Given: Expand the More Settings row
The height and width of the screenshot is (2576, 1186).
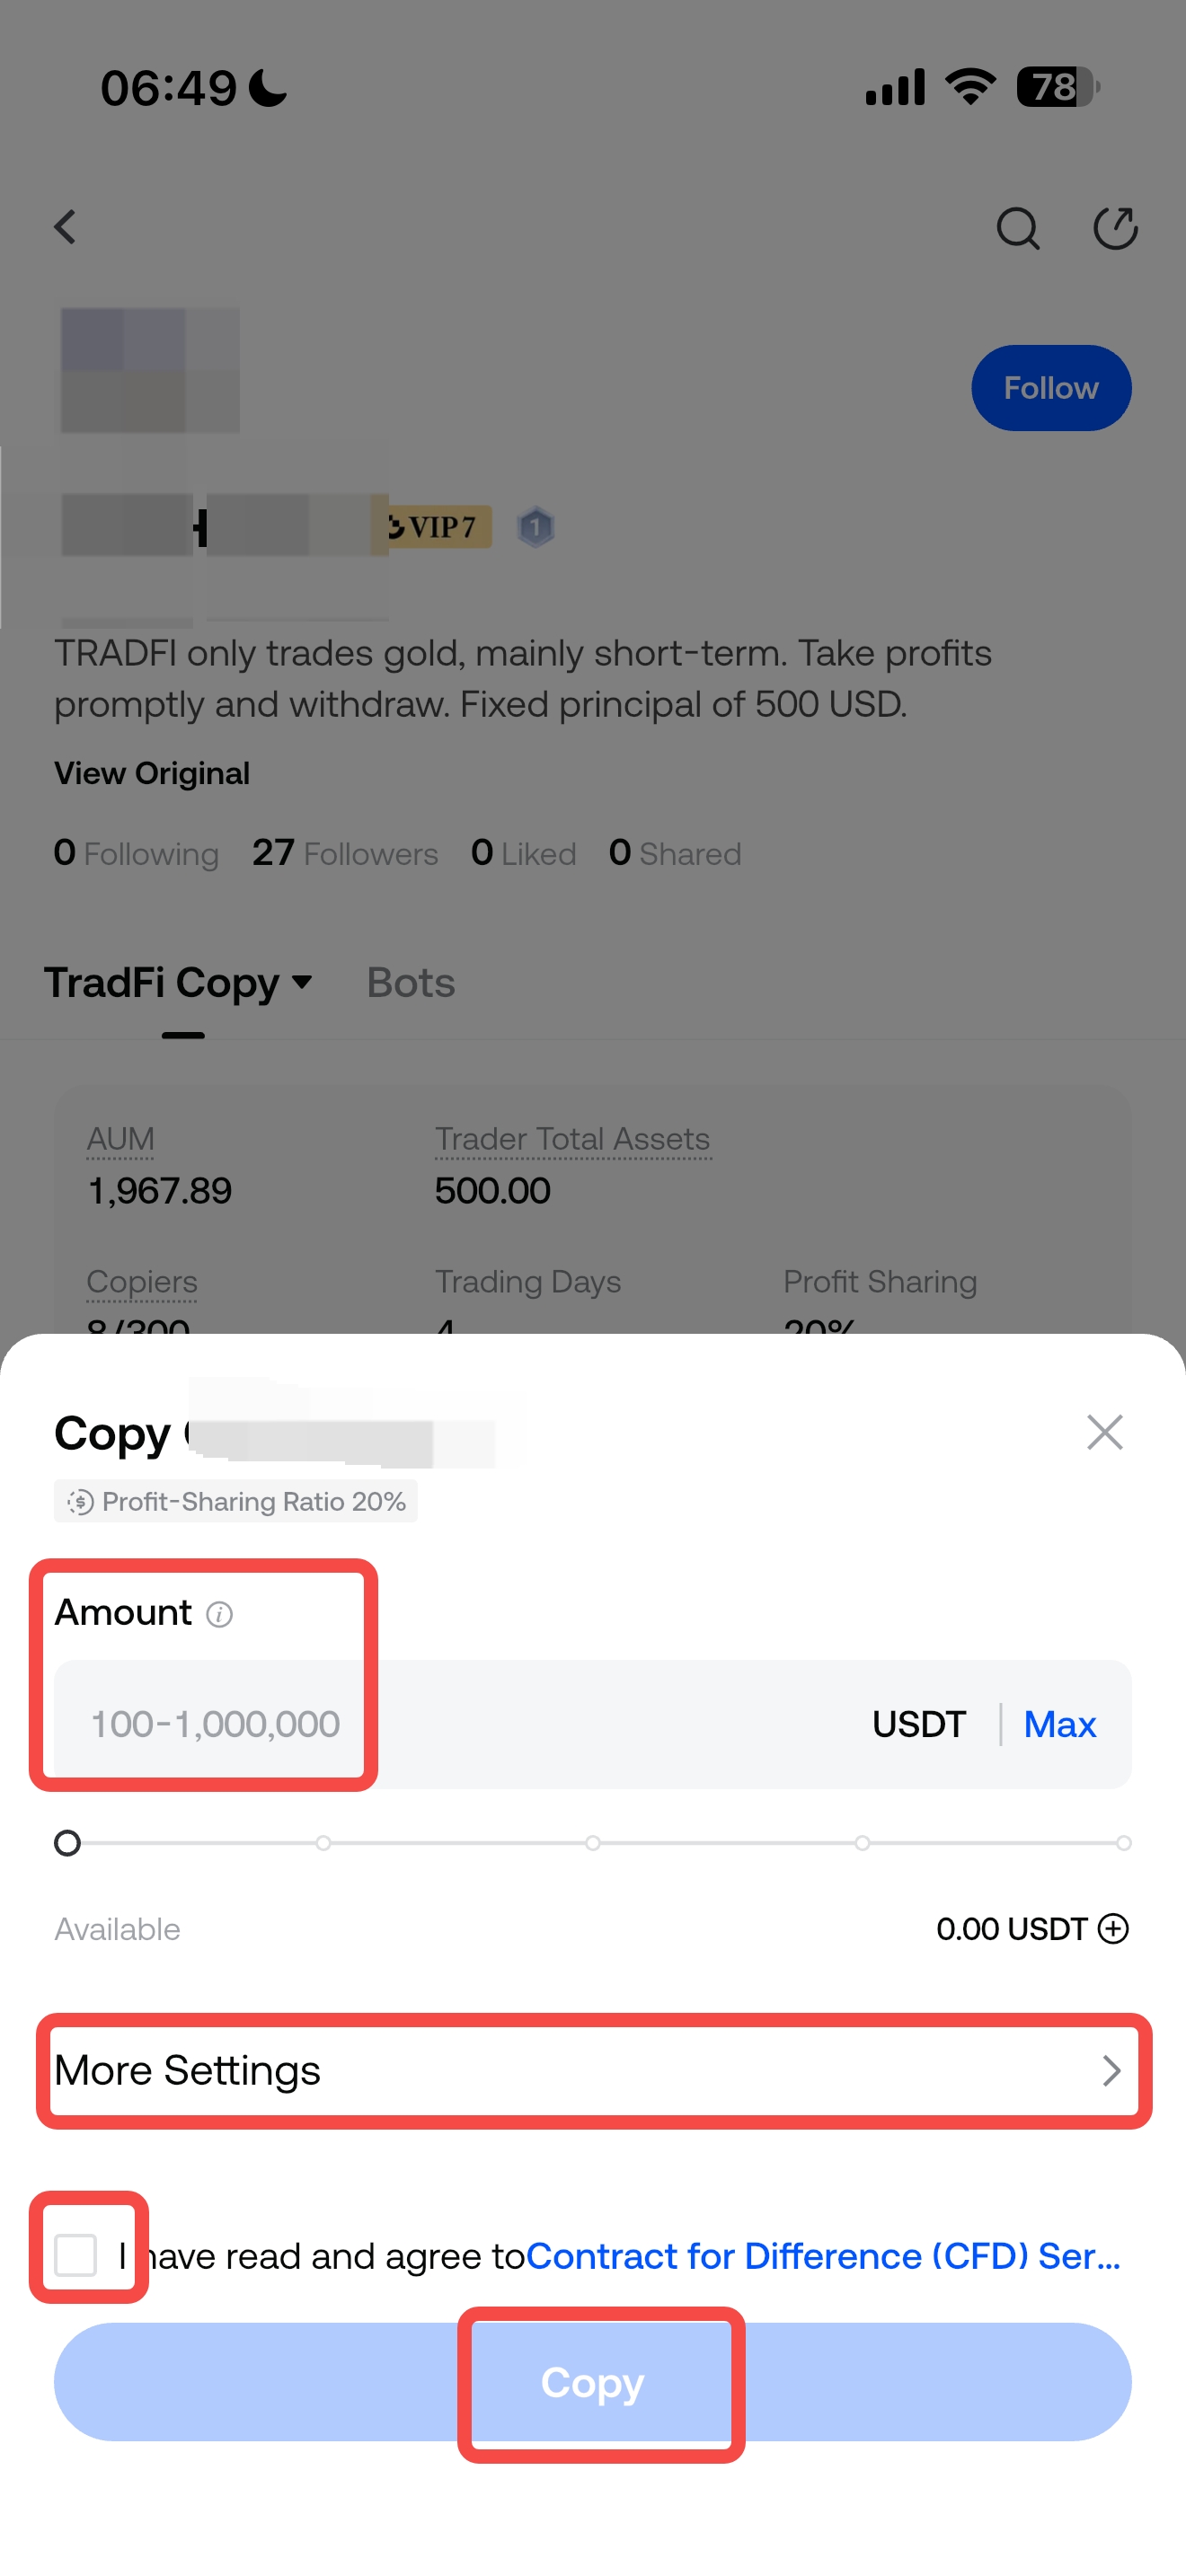Looking at the screenshot, I should pos(592,2070).
